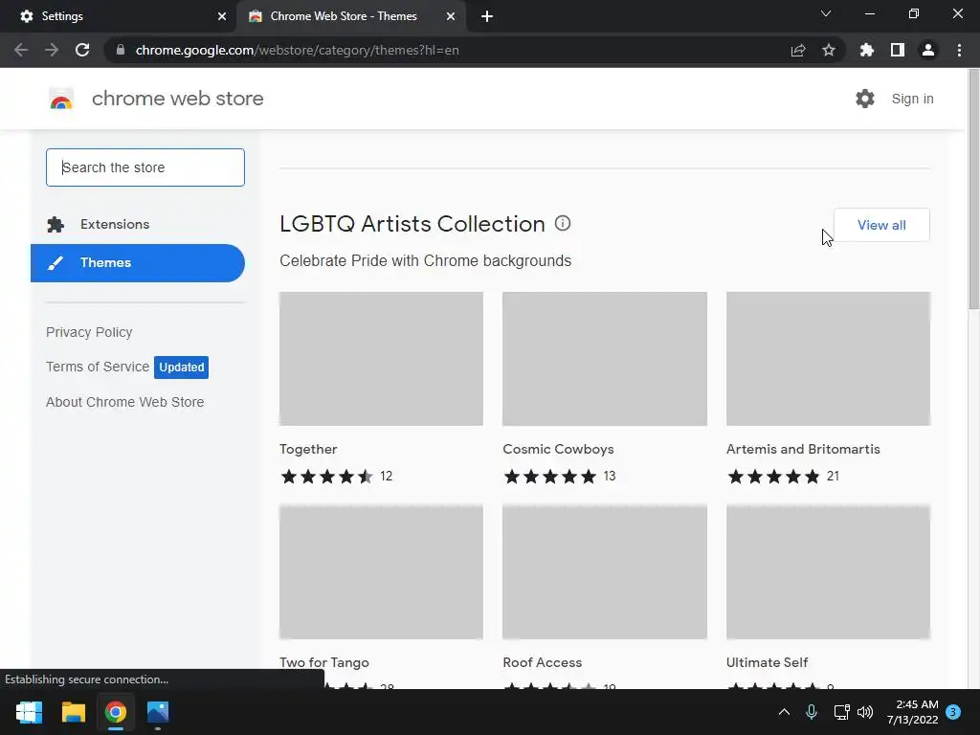
Task: Click the Updated badge
Action: [181, 367]
